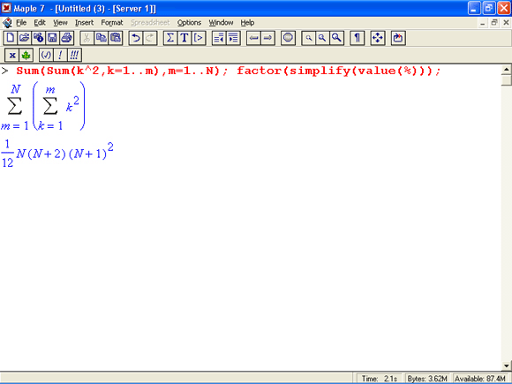512x384 pixels.
Task: Stop computation with the stop sign icon
Action: [x=288, y=38]
